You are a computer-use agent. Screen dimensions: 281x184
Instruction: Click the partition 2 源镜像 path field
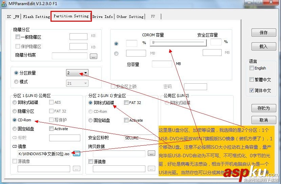119,169
